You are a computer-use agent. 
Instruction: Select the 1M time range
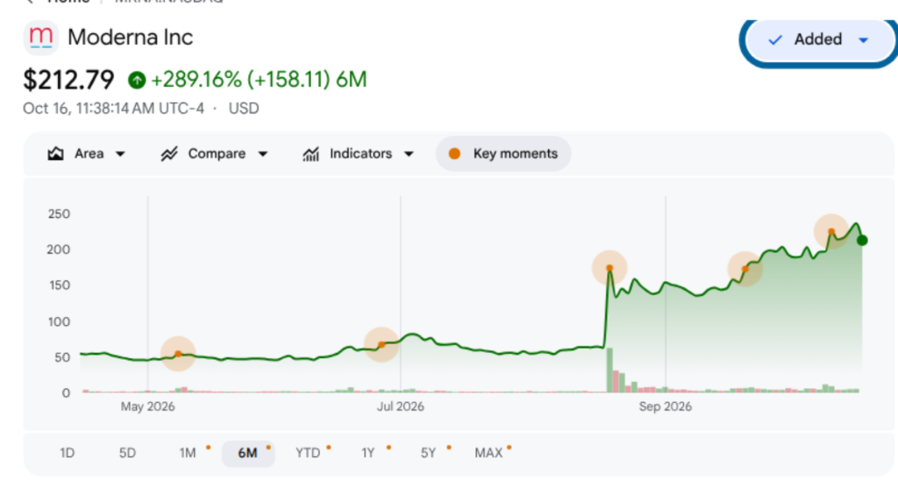click(x=188, y=454)
